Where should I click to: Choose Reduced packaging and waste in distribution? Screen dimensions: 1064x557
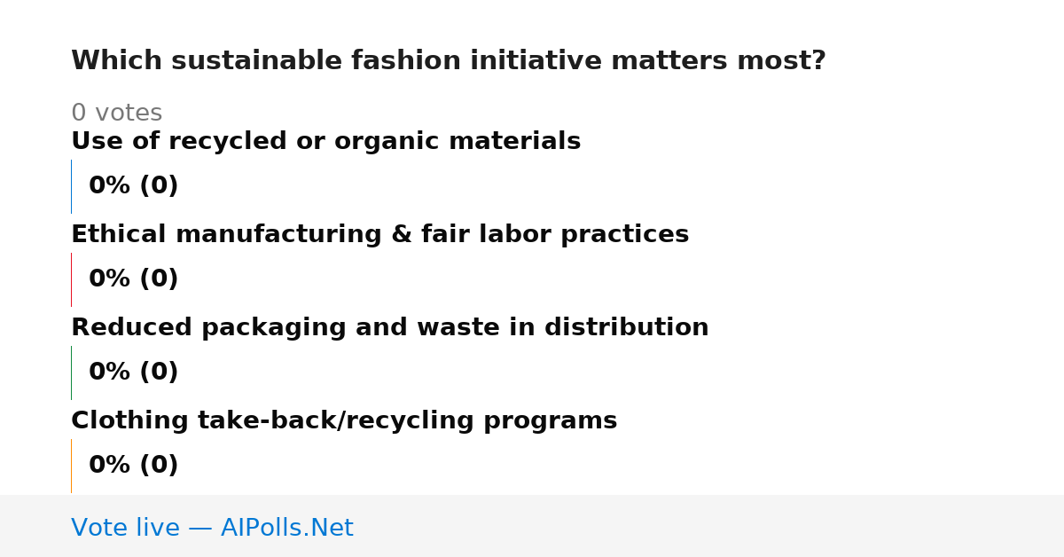pos(389,328)
